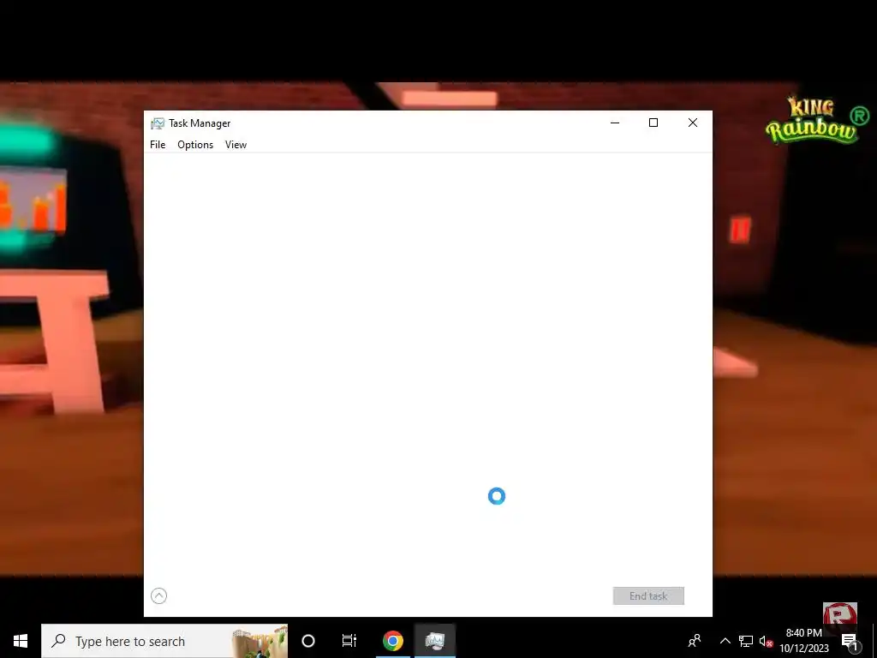The width and height of the screenshot is (877, 658).
Task: Maximize the Task Manager window
Action: pos(653,123)
